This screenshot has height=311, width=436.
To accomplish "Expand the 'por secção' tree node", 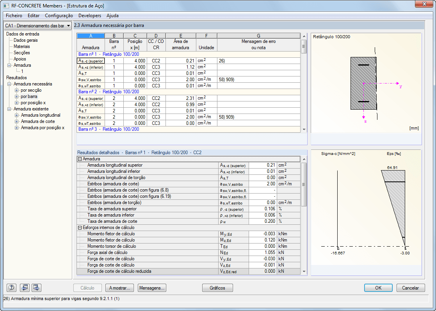I will coord(17,90).
